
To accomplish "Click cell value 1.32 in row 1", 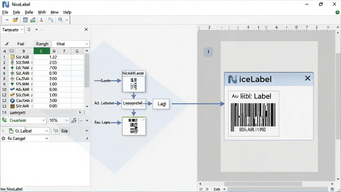I will pyautogui.click(x=53, y=57).
